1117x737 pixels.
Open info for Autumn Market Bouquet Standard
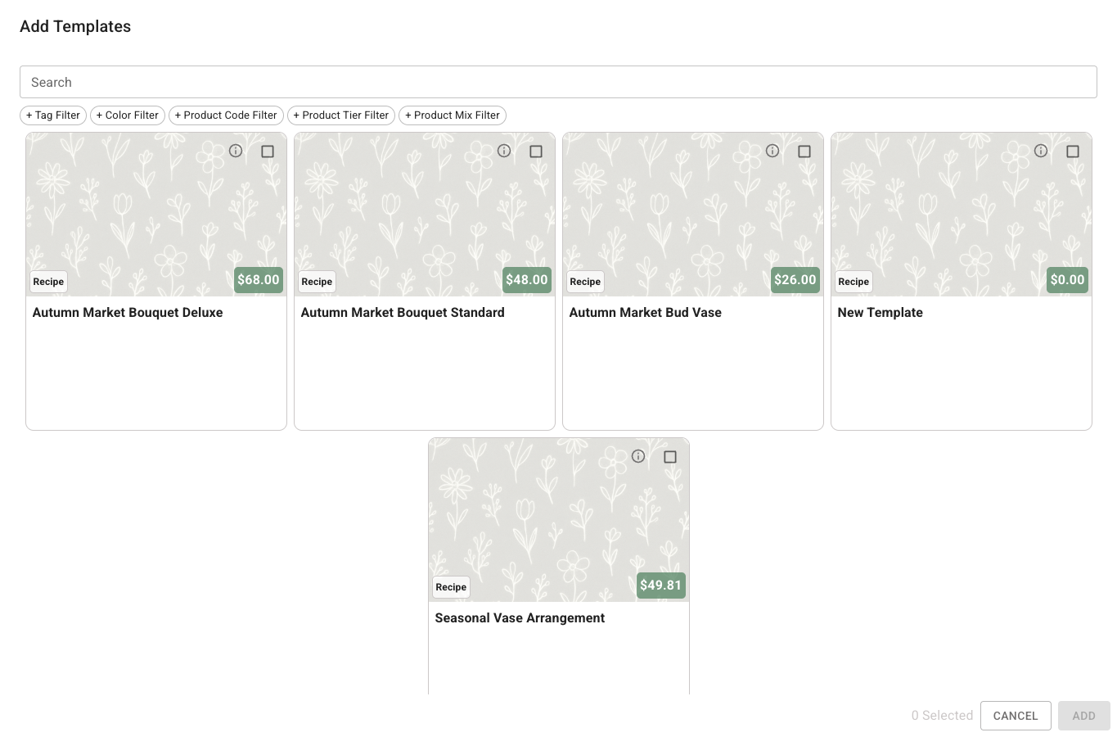[504, 151]
